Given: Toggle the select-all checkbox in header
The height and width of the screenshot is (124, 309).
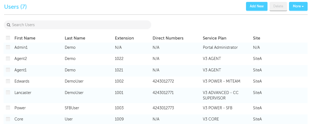Looking at the screenshot, I should (x=8, y=38).
